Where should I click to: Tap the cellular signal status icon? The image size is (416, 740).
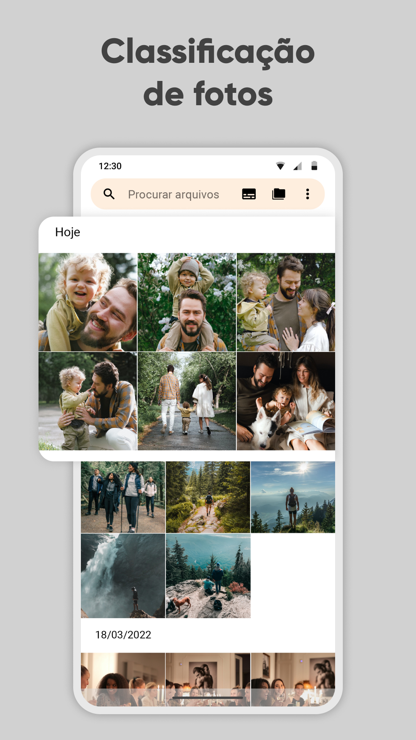coord(297,166)
